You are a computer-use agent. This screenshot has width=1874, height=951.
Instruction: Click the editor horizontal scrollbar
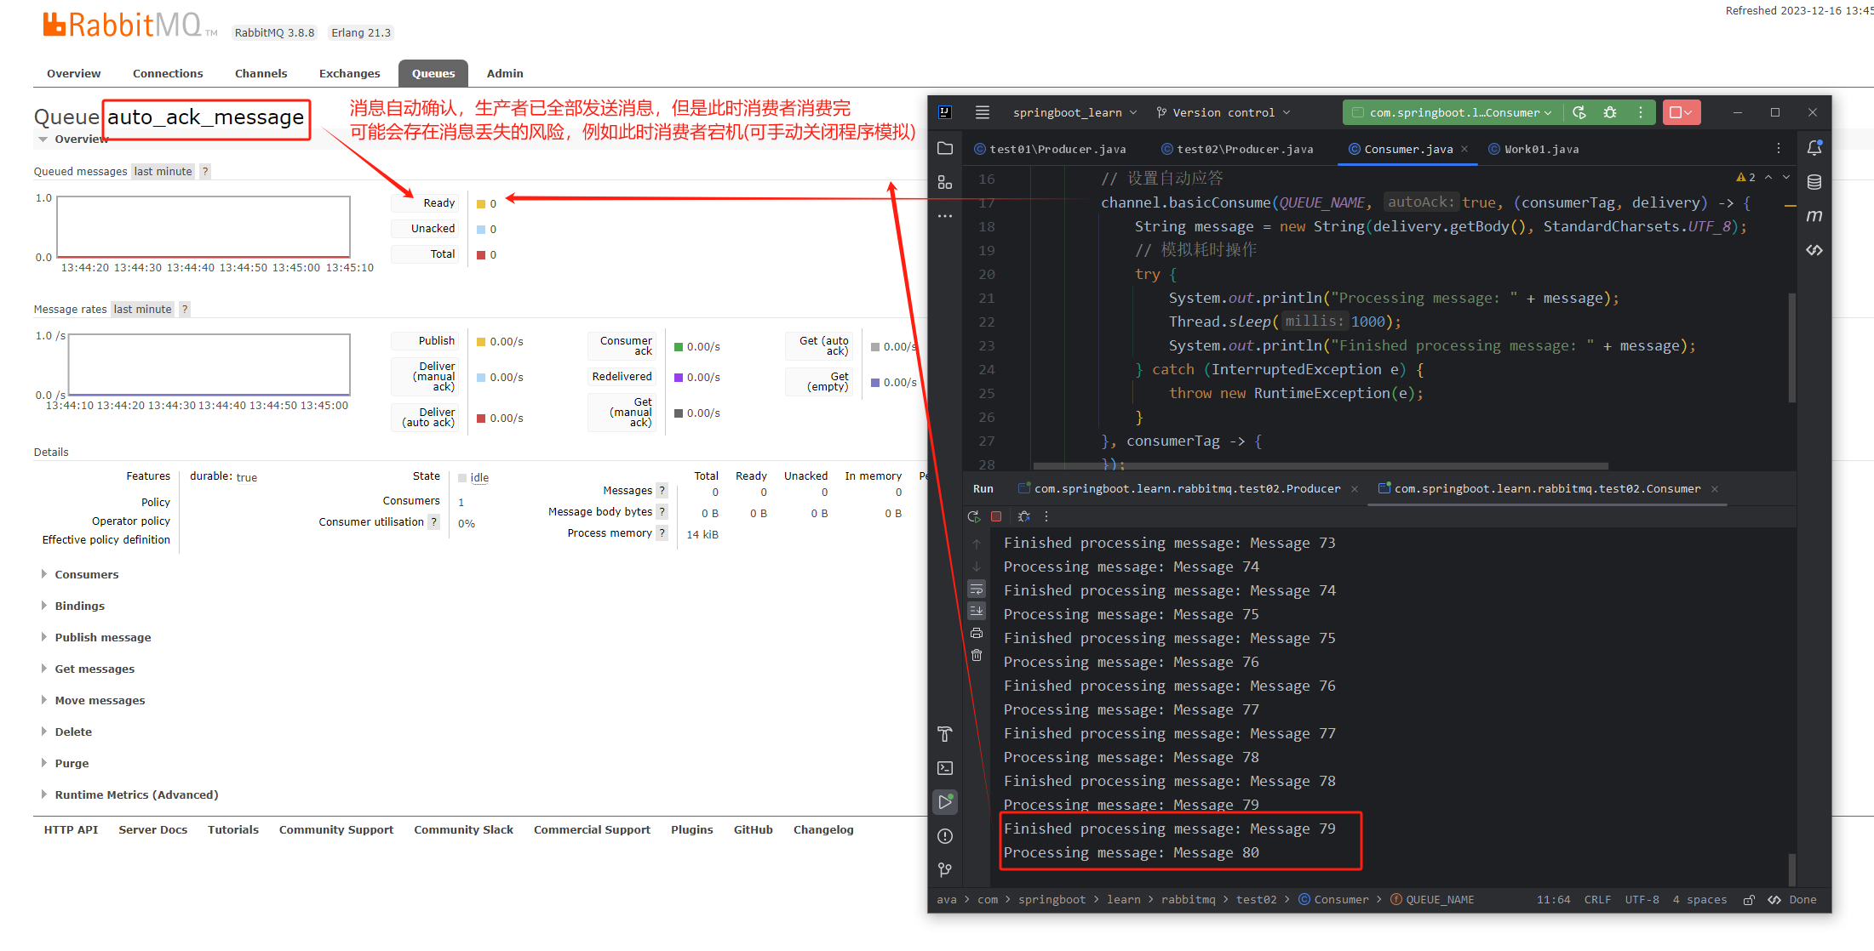(1320, 465)
